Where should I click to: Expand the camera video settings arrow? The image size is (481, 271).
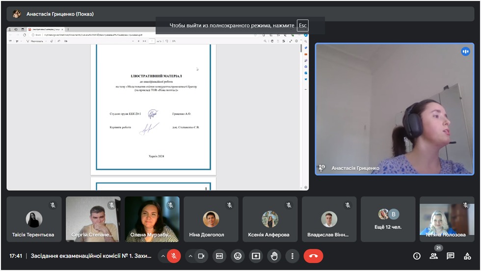(x=190, y=256)
